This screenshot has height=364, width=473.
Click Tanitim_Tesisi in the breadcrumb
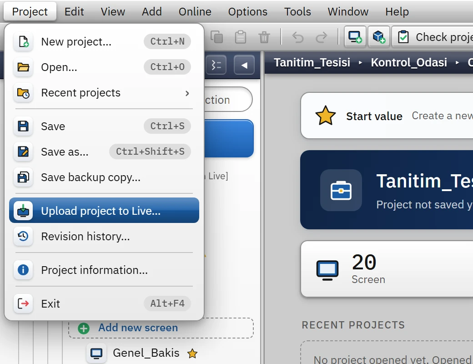312,62
